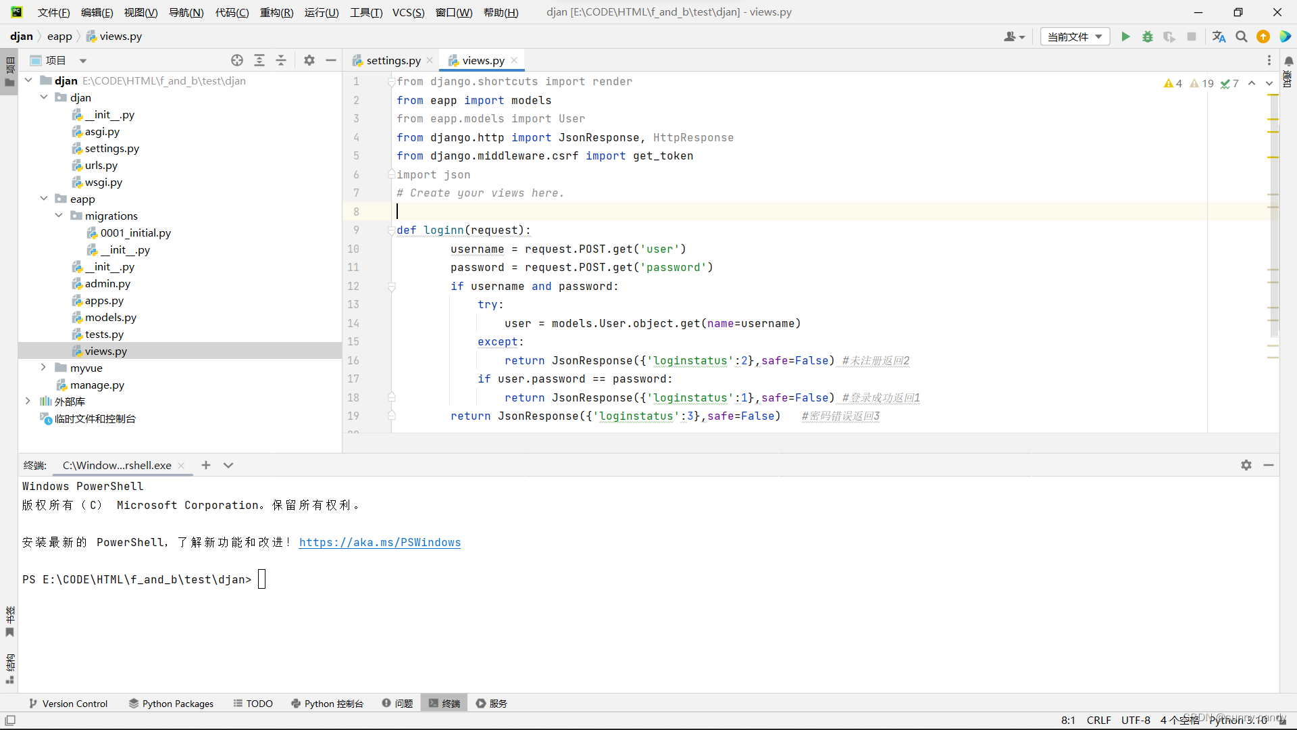This screenshot has width=1297, height=730.
Task: Toggle the Version Control tool window
Action: (68, 703)
